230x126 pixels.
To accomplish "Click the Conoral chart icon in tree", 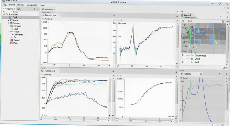I will pos(11,26).
